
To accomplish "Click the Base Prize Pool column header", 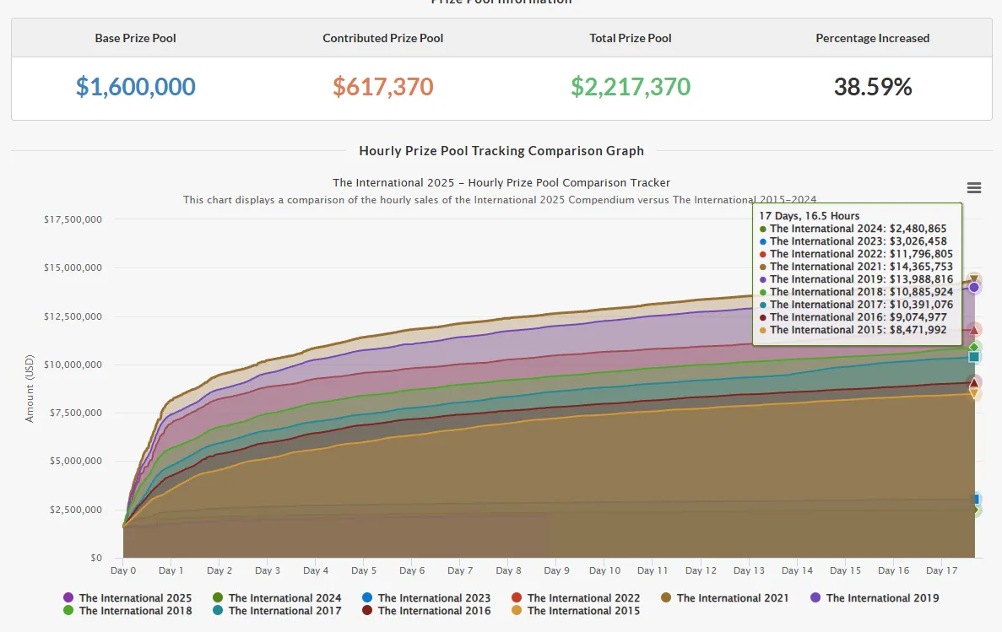I will click(x=135, y=38).
